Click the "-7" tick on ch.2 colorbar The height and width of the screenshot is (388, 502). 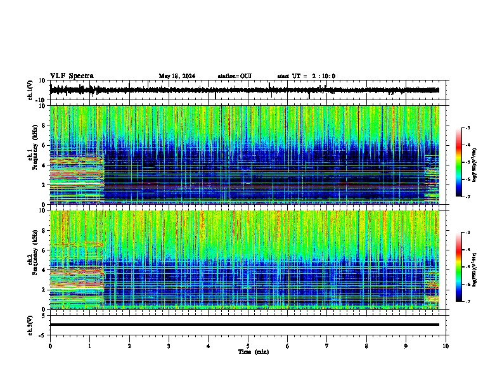coord(467,301)
